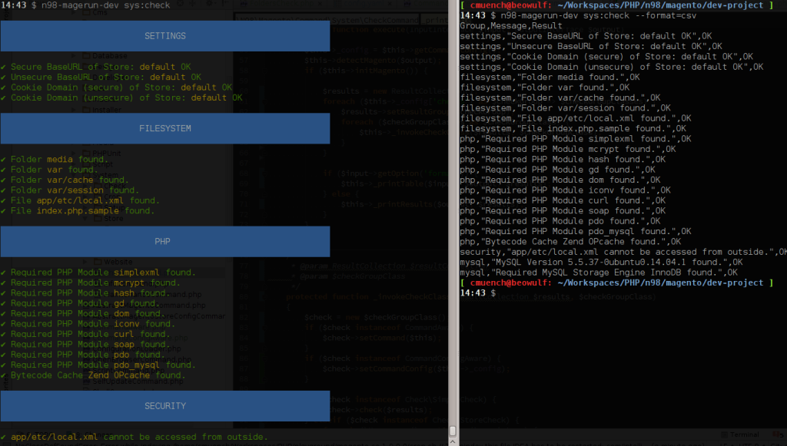Click the checkmark next to Folder media found
The height and width of the screenshot is (446, 787).
[x=4, y=160]
